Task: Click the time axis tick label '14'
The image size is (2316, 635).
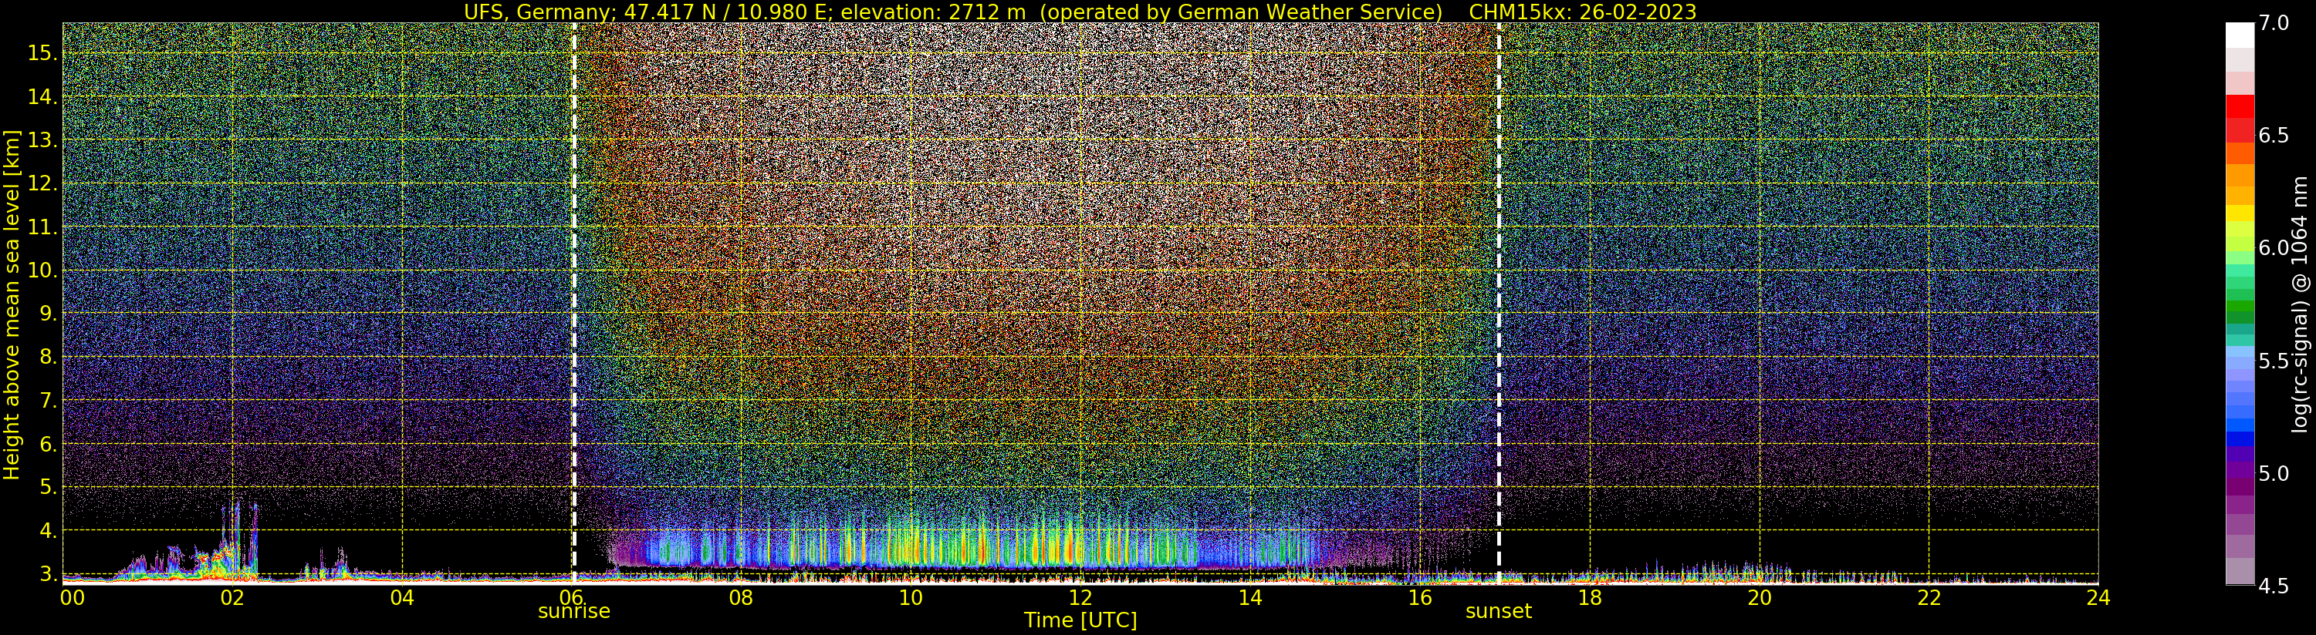Action: tap(1249, 597)
